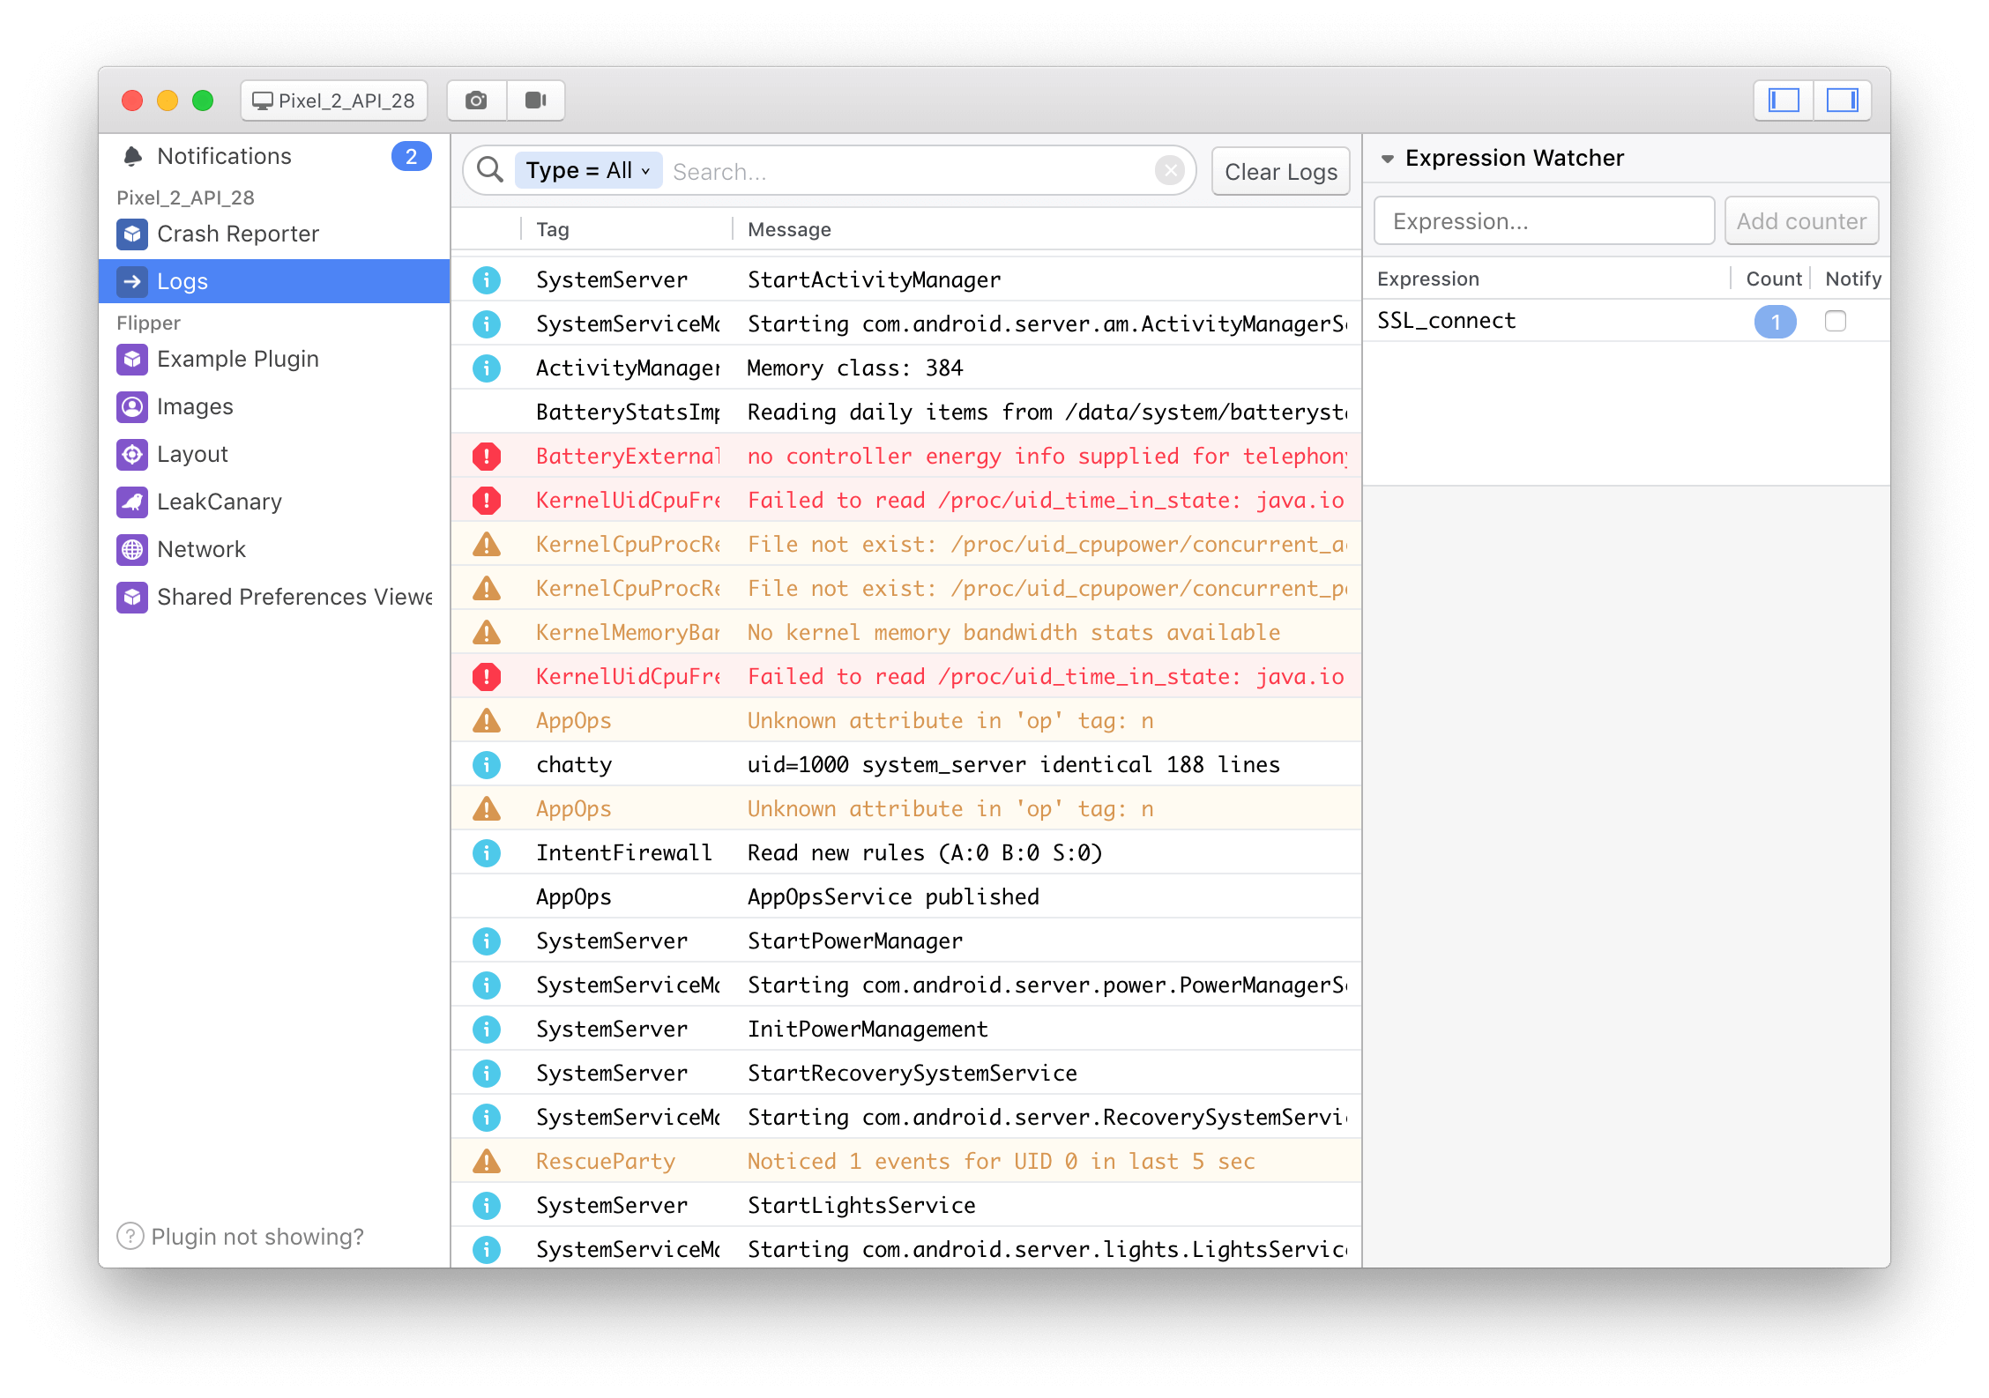Enable Notify for the SSL_connect expression
1989x1398 pixels.
click(1836, 322)
